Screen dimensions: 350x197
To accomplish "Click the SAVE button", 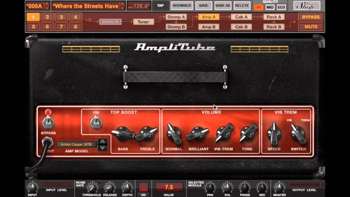I will (203, 5).
